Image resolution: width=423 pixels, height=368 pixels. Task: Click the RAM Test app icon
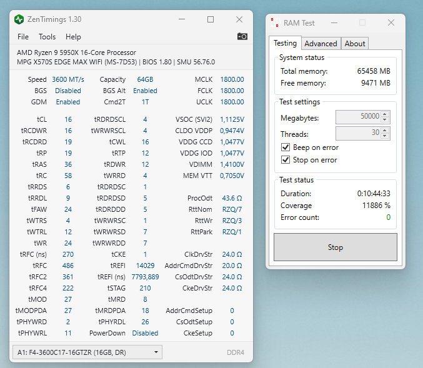(x=275, y=22)
